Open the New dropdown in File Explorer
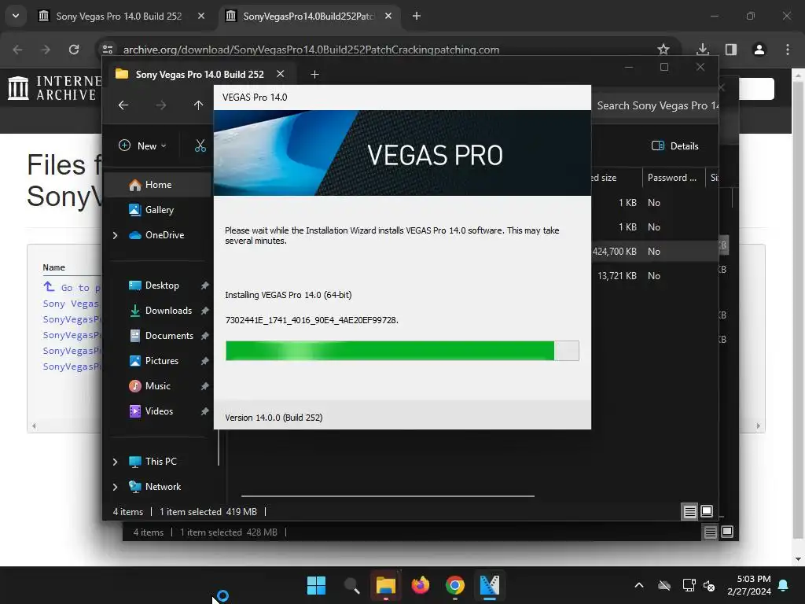The height and width of the screenshot is (604, 805). 143,145
